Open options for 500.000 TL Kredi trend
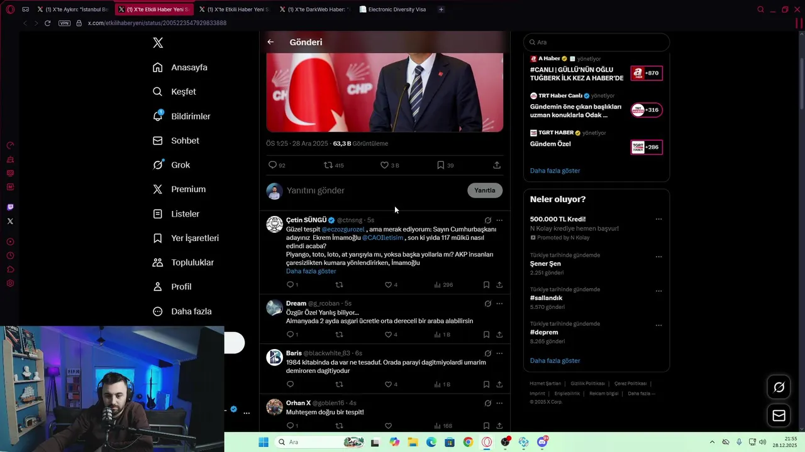 click(658, 219)
